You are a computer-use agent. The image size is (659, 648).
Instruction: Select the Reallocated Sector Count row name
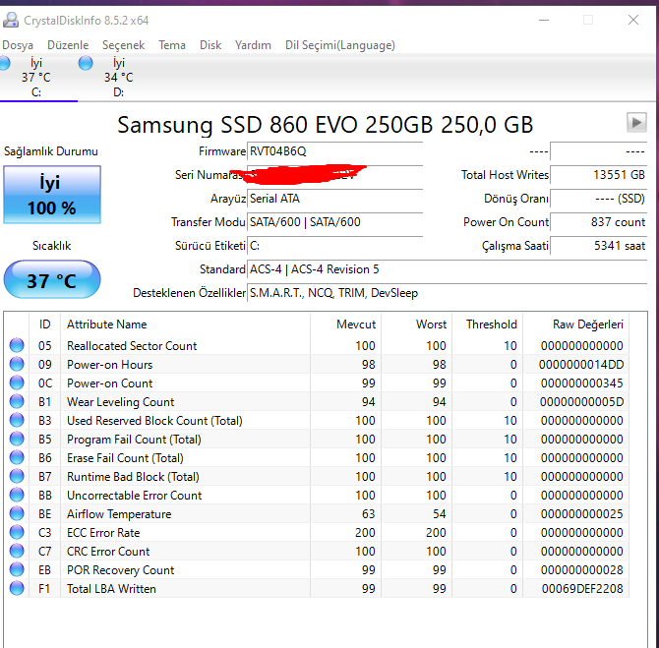[132, 346]
